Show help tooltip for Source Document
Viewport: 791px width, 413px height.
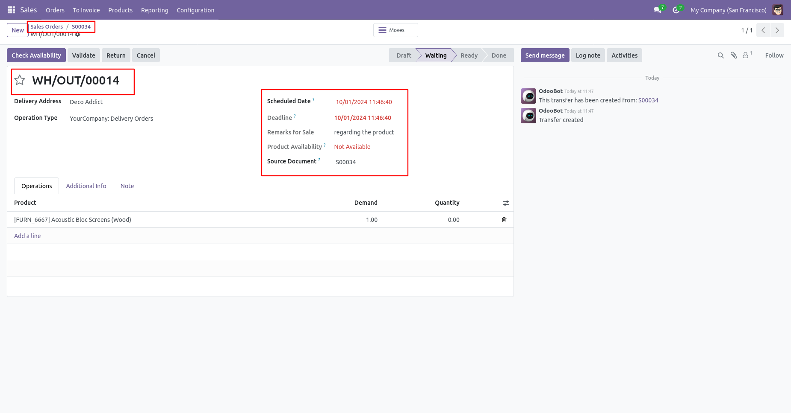[319, 159]
